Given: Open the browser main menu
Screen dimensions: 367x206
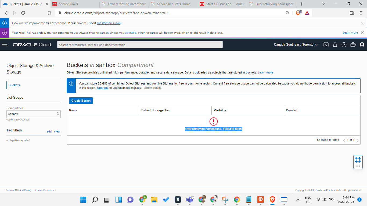Looking at the screenshot, I should pyautogui.click(x=361, y=13).
